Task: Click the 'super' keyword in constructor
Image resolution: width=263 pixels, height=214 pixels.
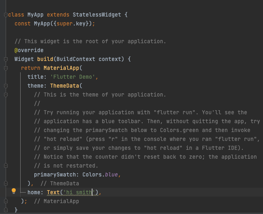Action: pyautogui.click(x=64, y=24)
